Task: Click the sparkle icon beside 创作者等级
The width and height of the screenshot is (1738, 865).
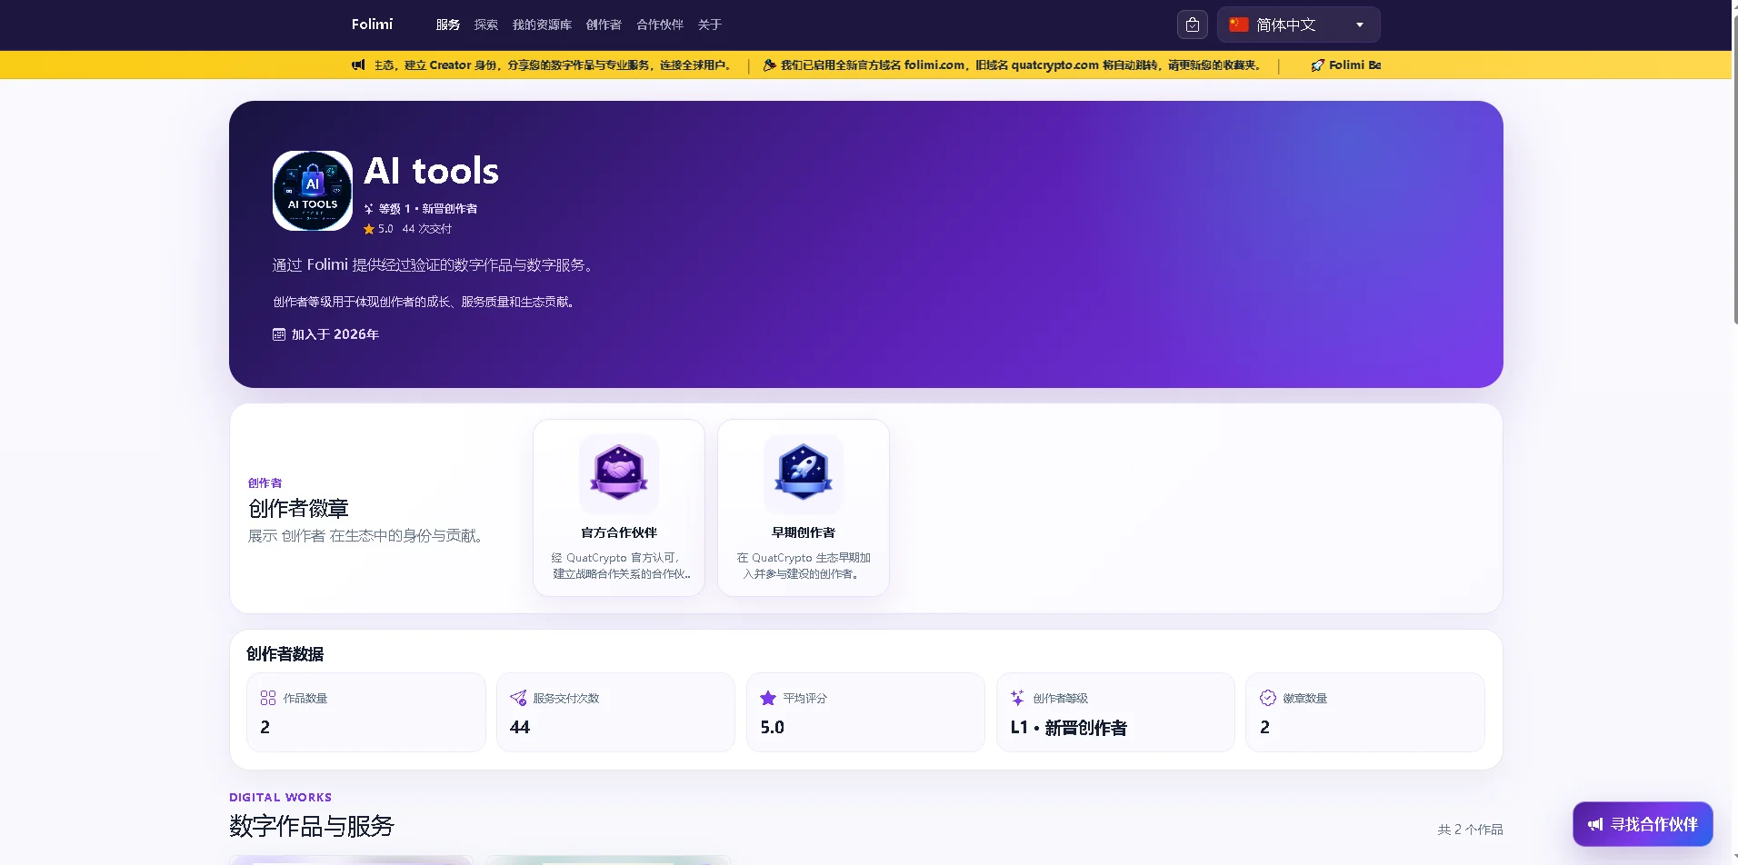Action: click(x=1018, y=698)
